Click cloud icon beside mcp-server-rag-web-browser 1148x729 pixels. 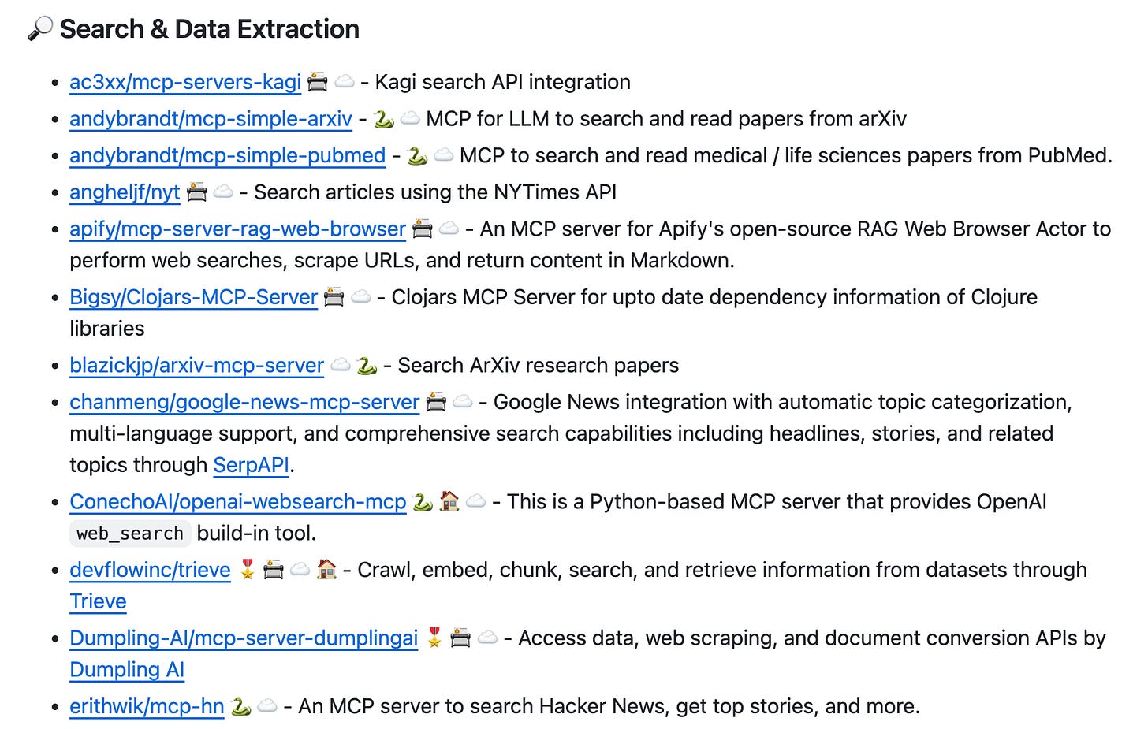click(449, 228)
